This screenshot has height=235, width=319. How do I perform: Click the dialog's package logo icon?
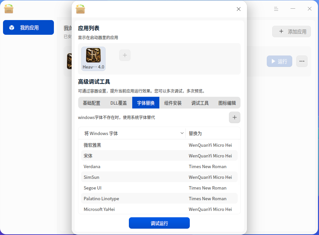click(80, 9)
